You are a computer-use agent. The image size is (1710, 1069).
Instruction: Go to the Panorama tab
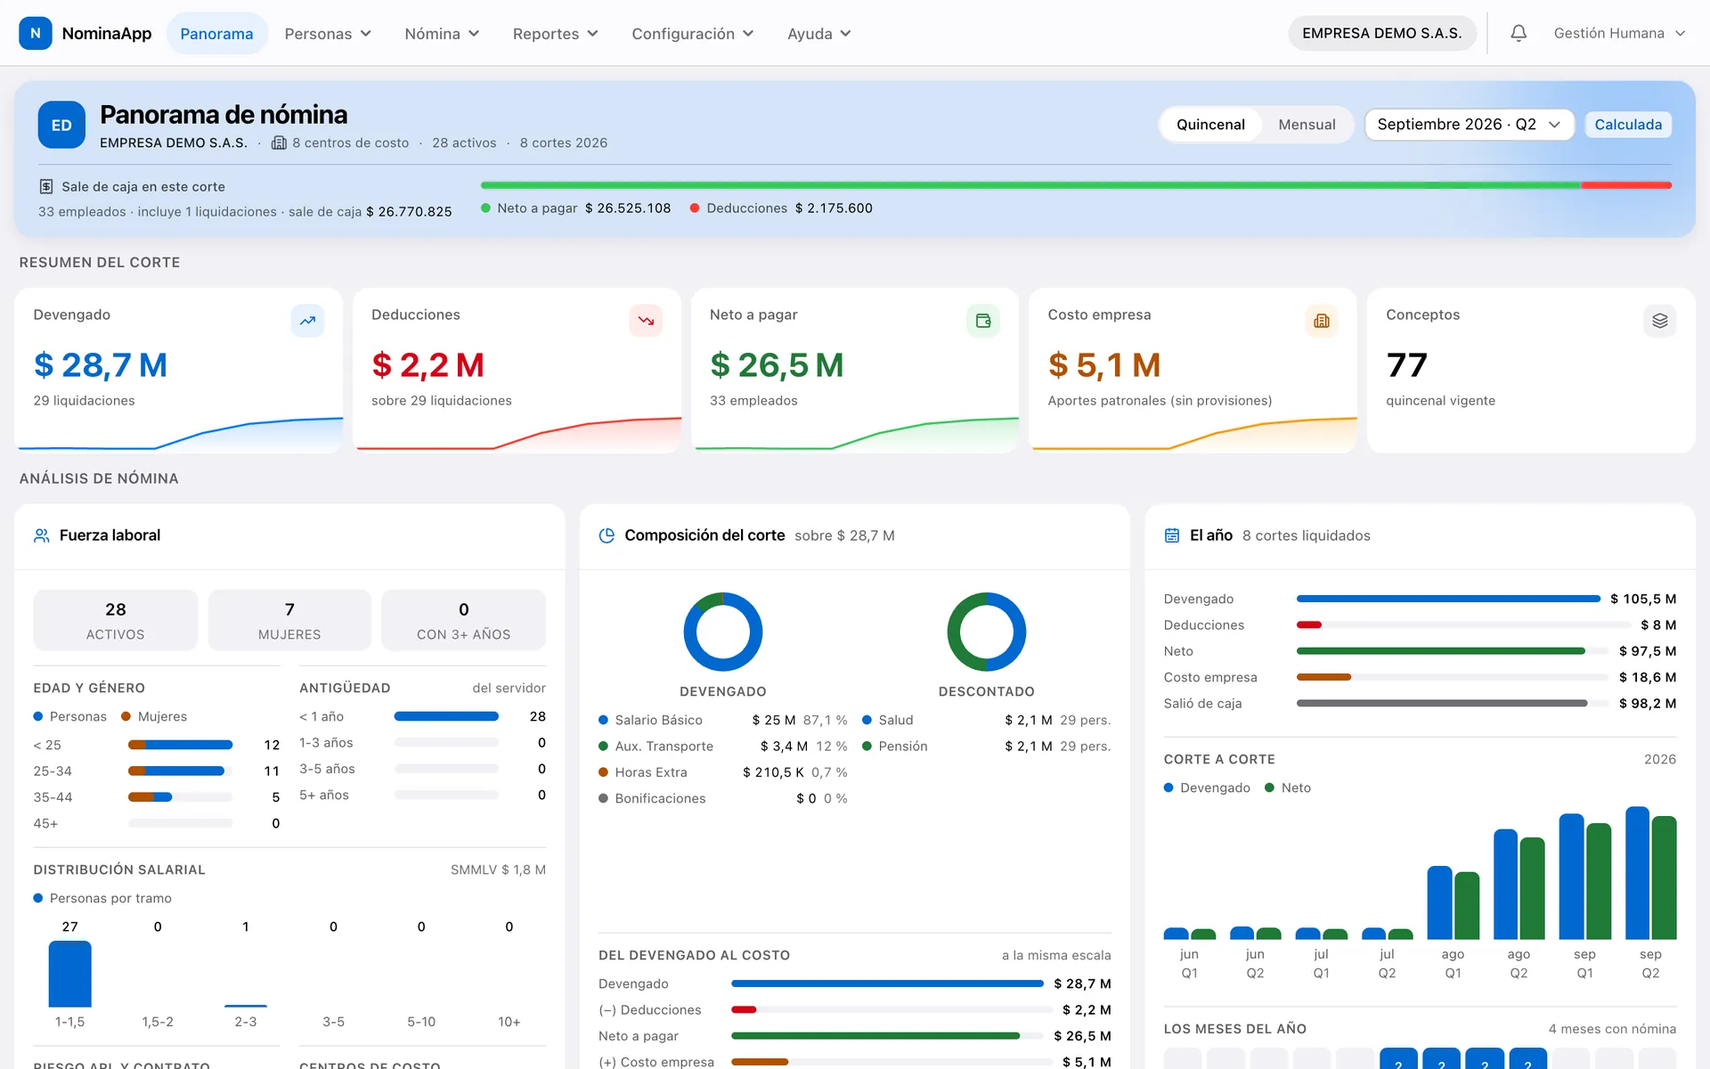click(216, 33)
